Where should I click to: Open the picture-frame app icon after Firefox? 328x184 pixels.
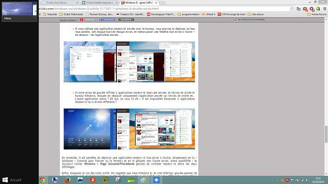pyautogui.click(x=80, y=180)
